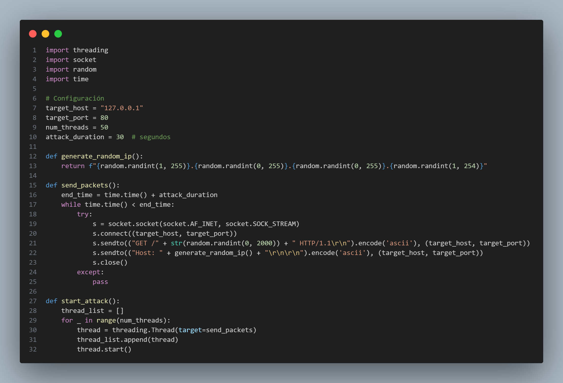This screenshot has width=563, height=383.
Task: Click the red close window dot
Action: point(33,34)
